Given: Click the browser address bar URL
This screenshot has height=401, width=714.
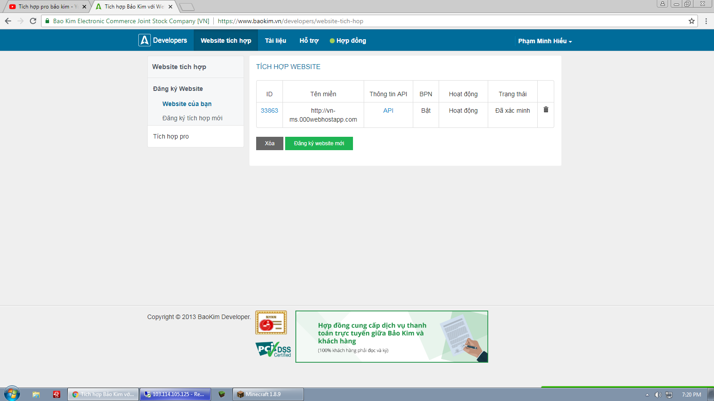Looking at the screenshot, I should pos(291,21).
